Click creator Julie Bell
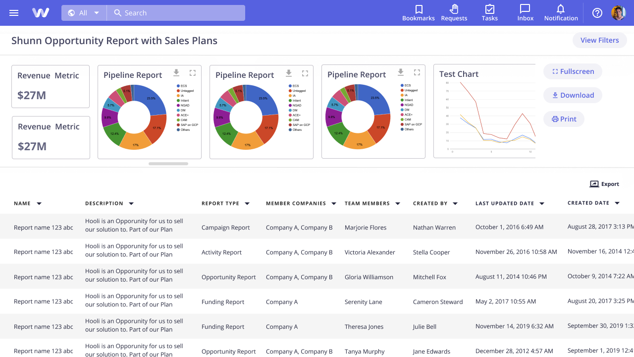Screen dimensions: 634x357 pos(424,327)
